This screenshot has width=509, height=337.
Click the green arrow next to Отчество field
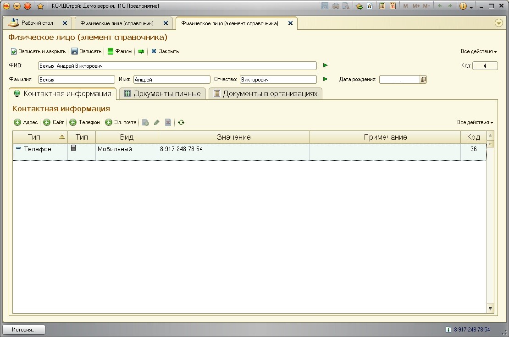click(326, 79)
